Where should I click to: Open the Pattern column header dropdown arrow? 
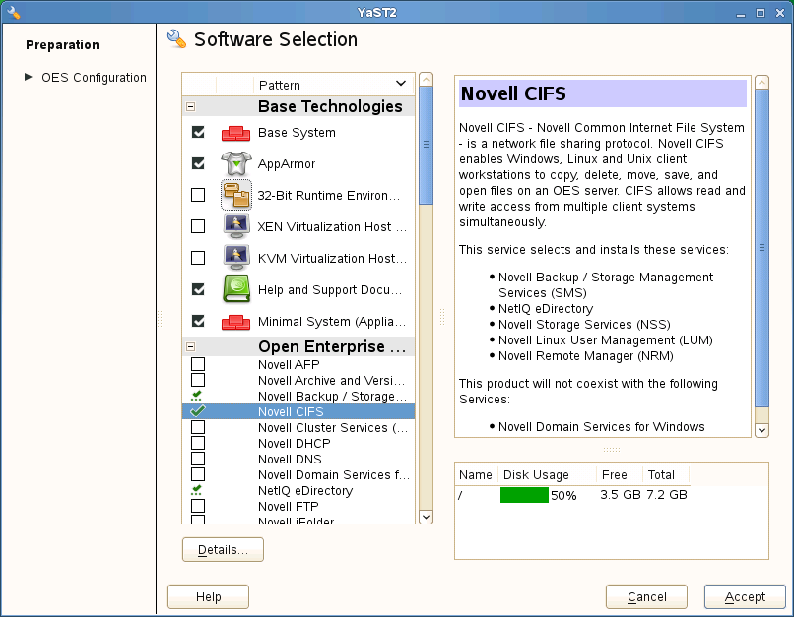pyautogui.click(x=400, y=85)
